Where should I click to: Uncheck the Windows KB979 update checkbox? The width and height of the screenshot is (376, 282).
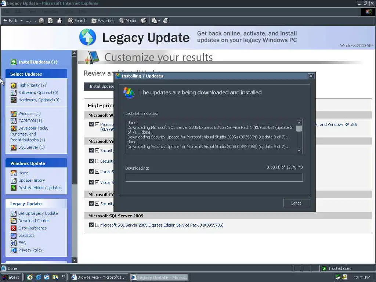tap(91, 124)
